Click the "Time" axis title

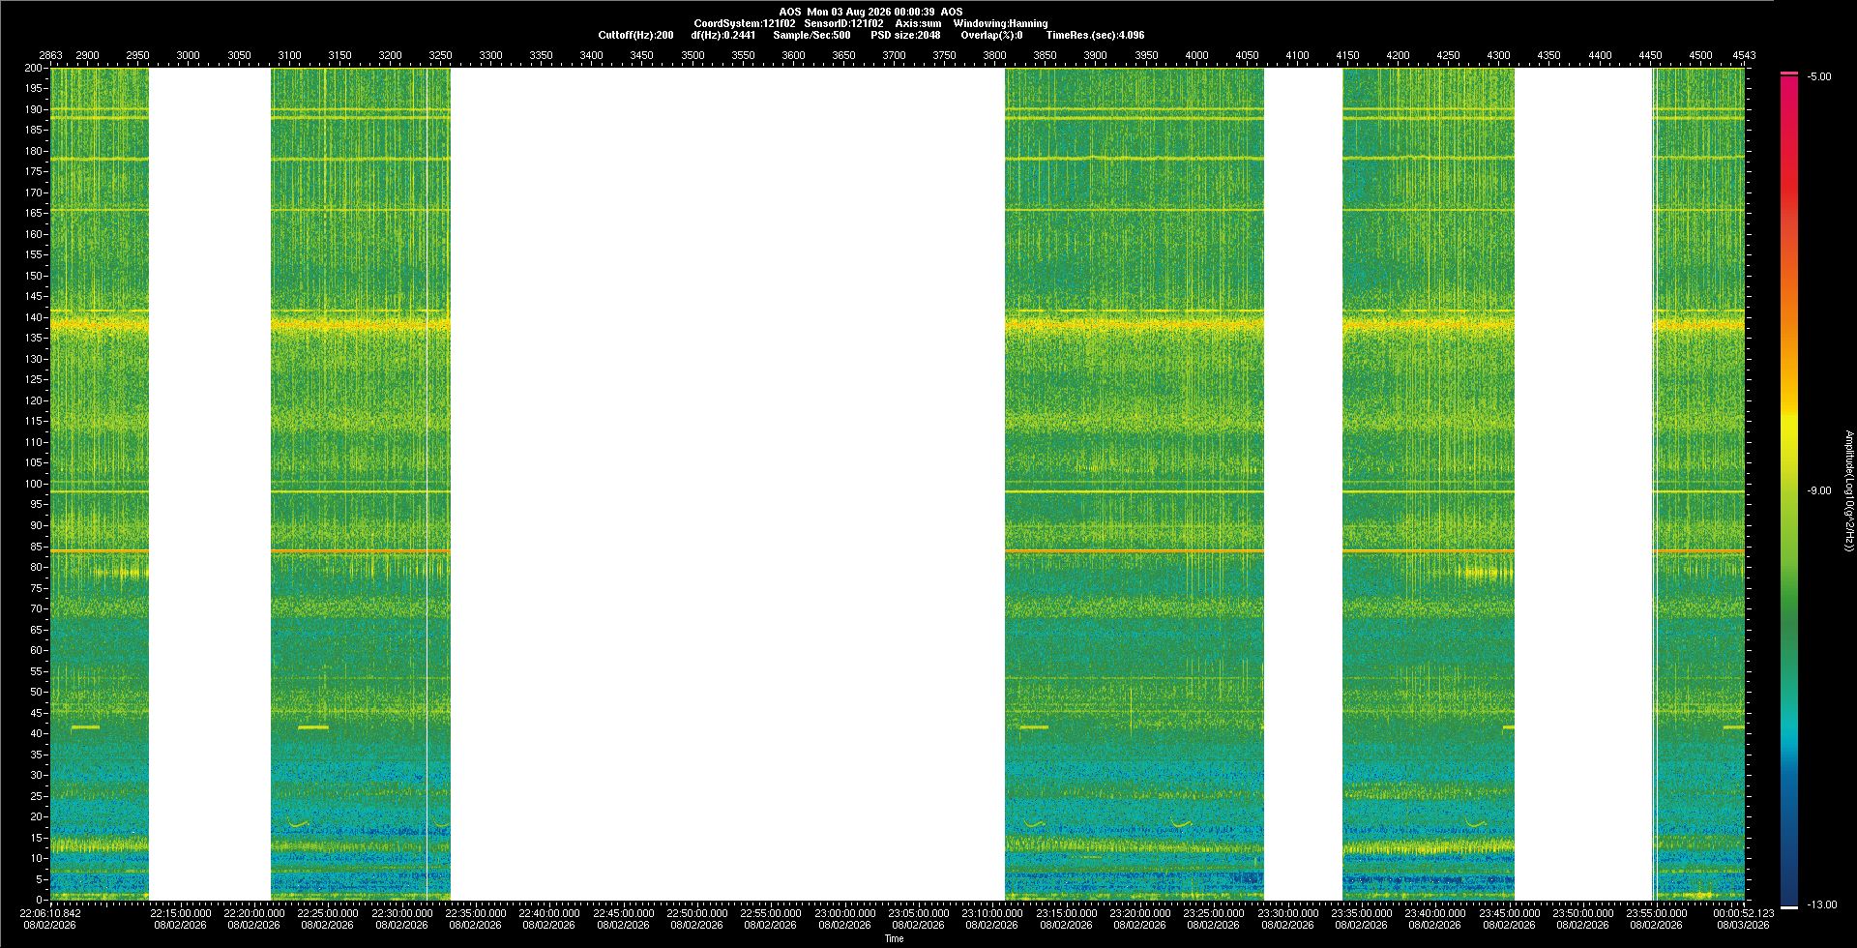895,938
